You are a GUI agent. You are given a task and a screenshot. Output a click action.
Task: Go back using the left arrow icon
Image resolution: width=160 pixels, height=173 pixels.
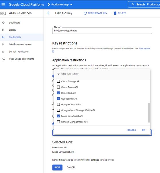tap(49, 13)
